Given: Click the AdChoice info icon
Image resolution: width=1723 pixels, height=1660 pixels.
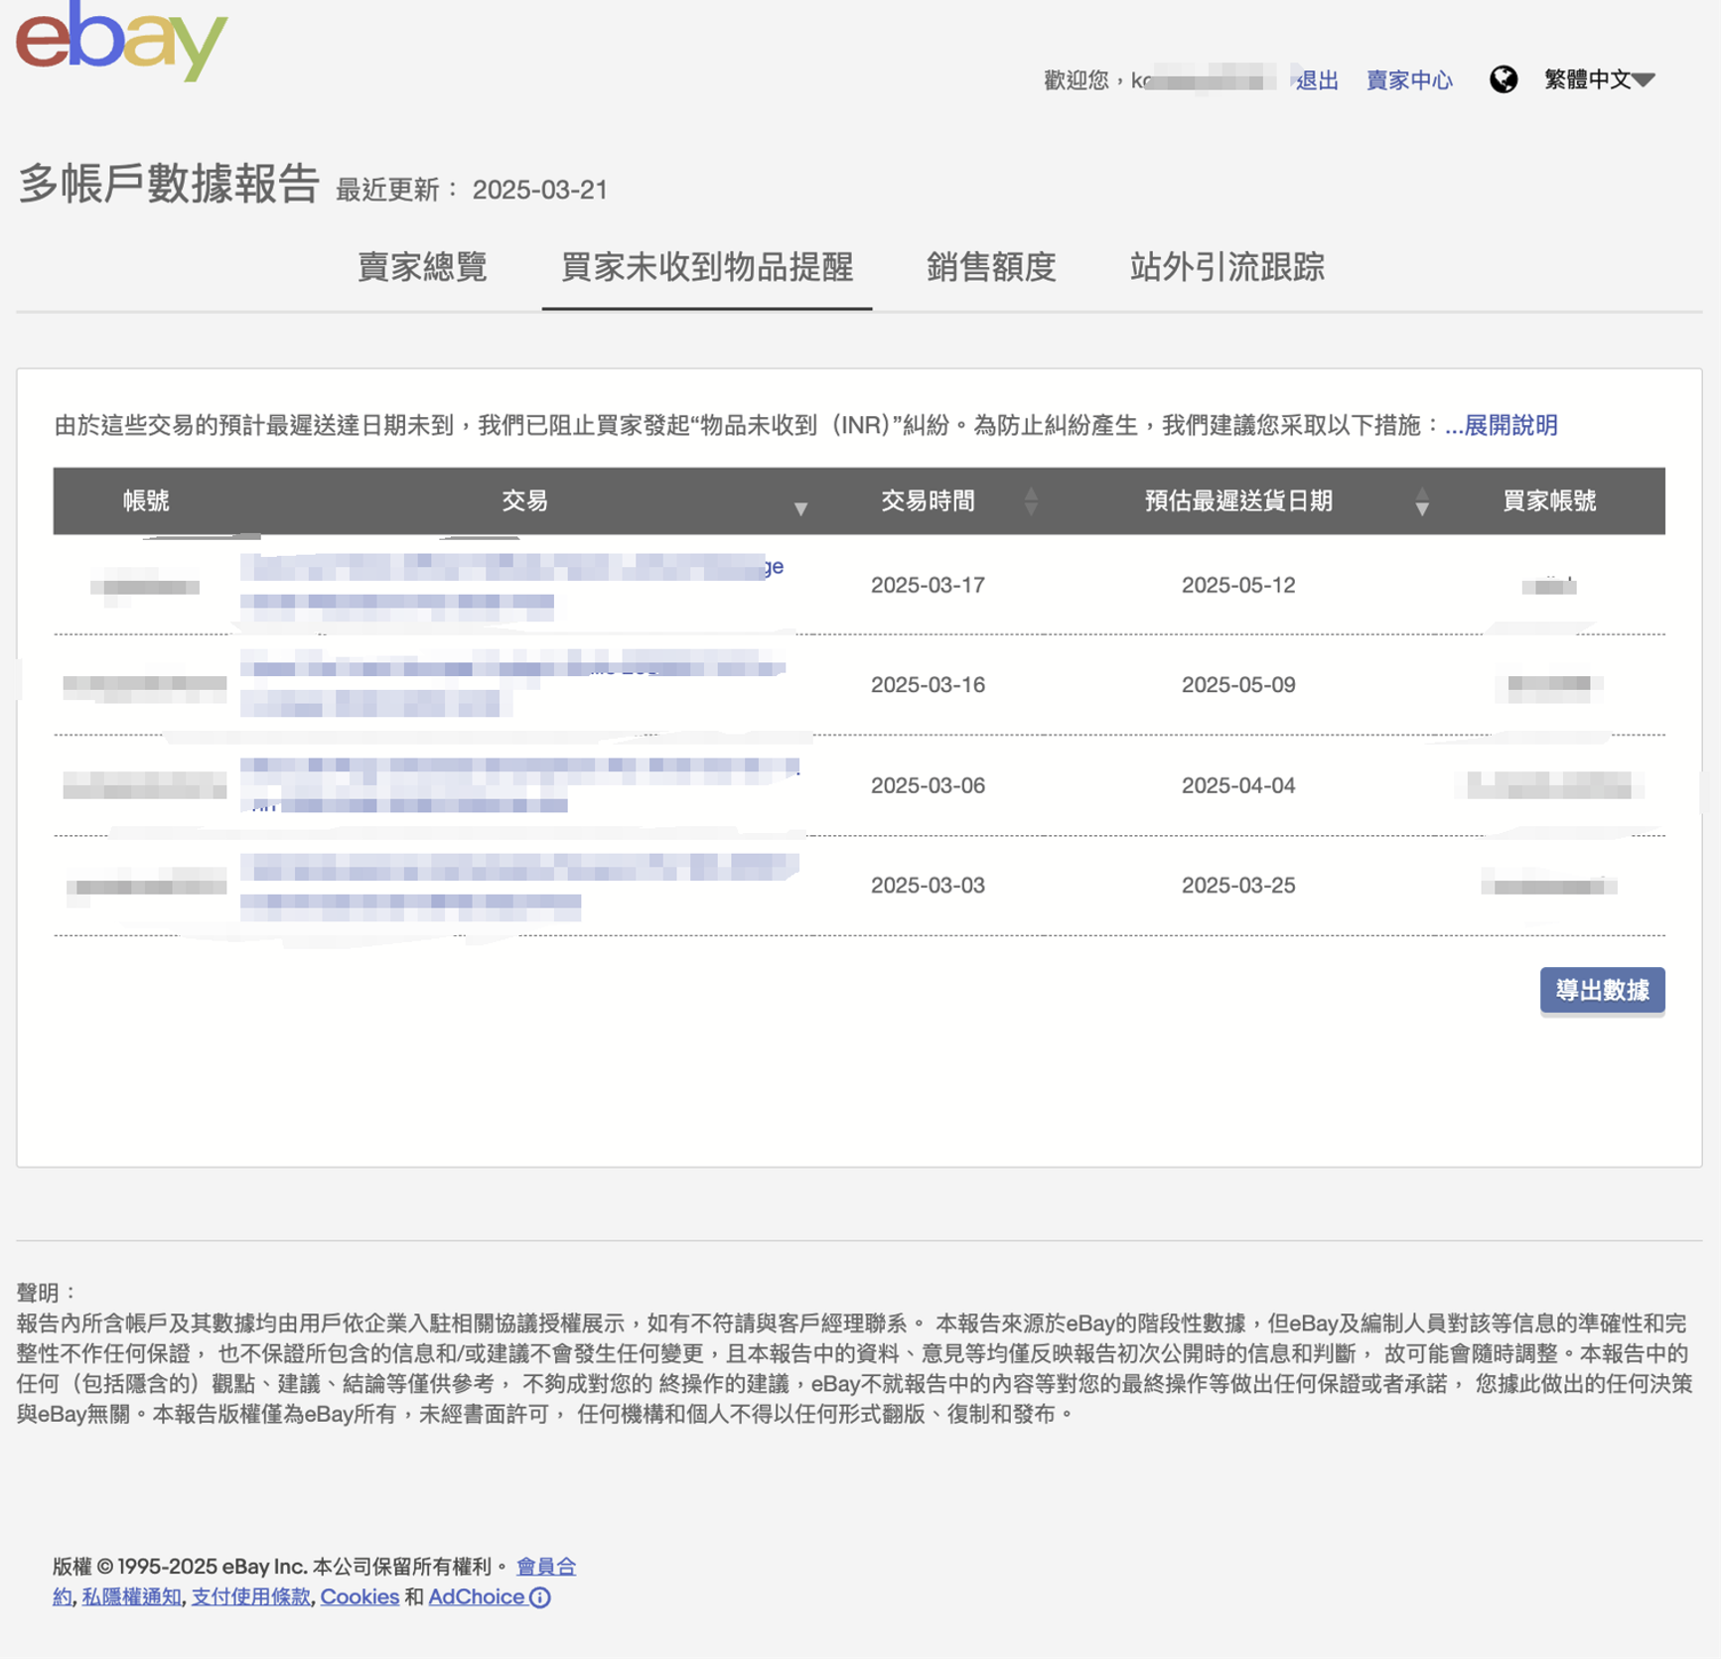Looking at the screenshot, I should point(540,1597).
